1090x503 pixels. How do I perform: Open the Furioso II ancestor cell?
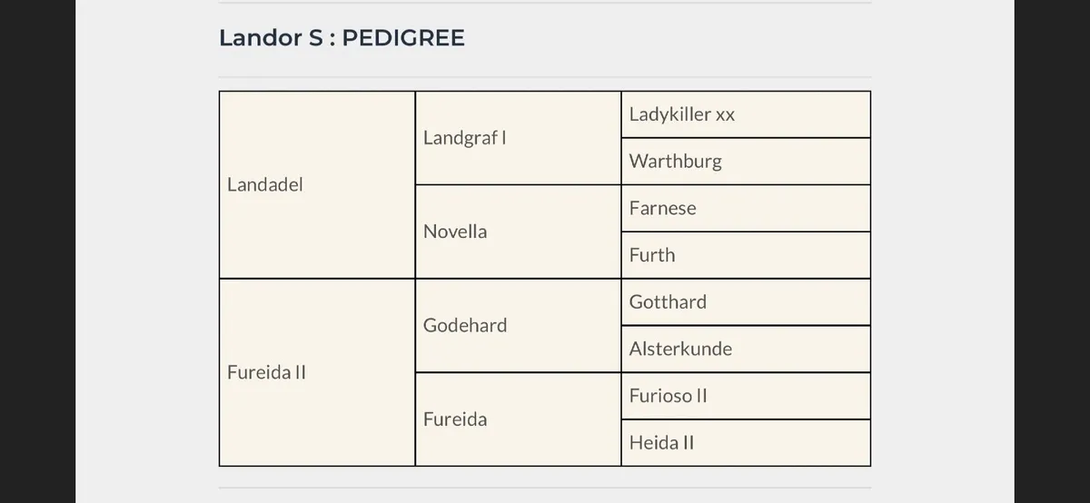pyautogui.click(x=746, y=396)
